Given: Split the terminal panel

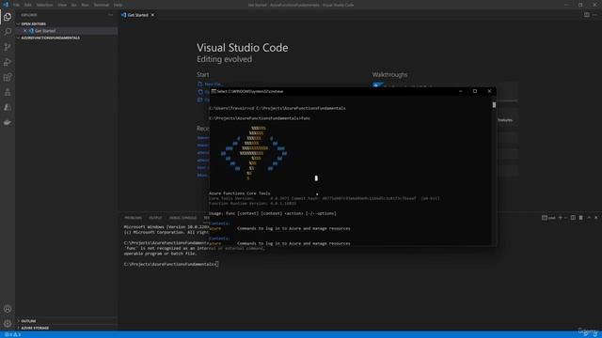Looking at the screenshot, I should point(573,218).
